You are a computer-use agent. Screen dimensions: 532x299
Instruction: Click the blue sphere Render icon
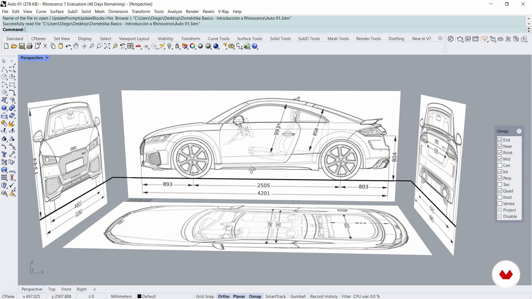216,46
